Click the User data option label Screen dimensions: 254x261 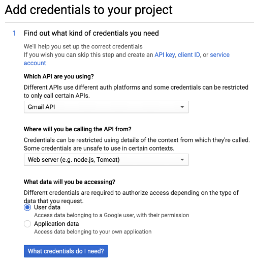coord(47,207)
